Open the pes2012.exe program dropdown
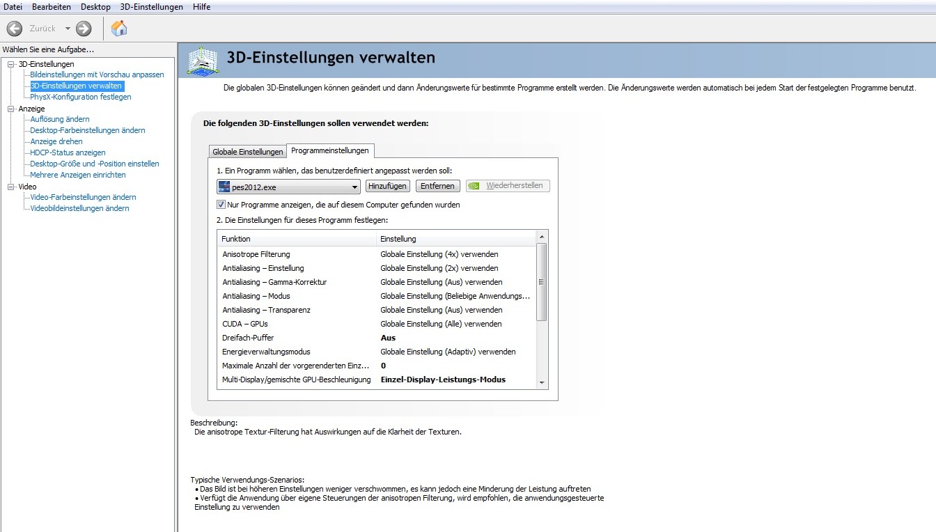 point(288,187)
